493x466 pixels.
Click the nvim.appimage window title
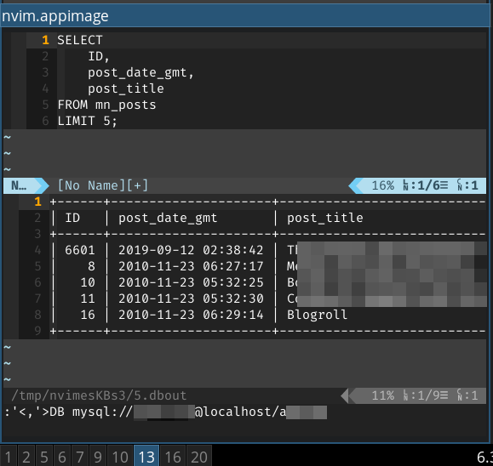point(55,16)
